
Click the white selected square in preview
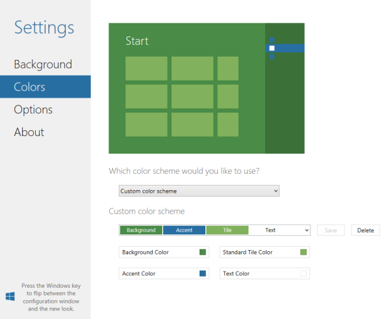coord(272,48)
